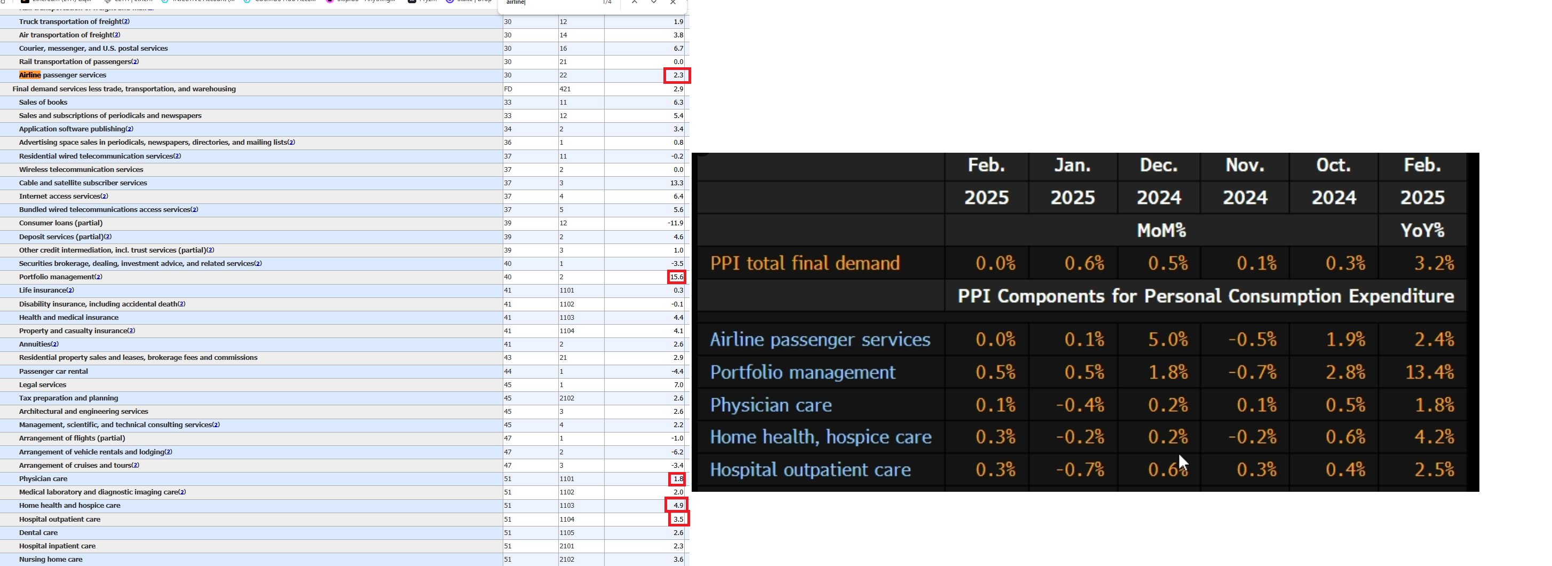Go to next find result arrow
This screenshot has width=1552, height=566.
click(x=654, y=3)
